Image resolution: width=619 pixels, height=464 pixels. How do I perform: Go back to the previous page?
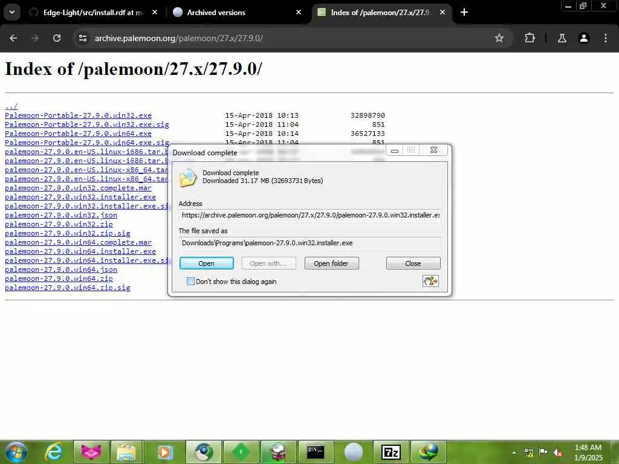[13, 38]
